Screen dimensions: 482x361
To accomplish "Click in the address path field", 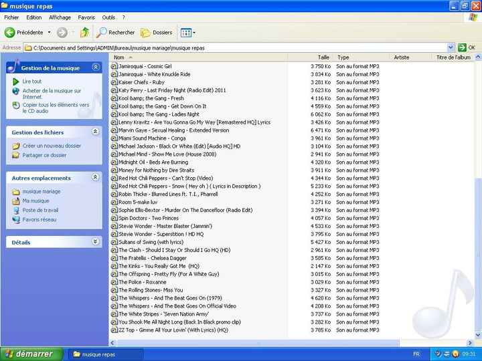I will point(235,48).
